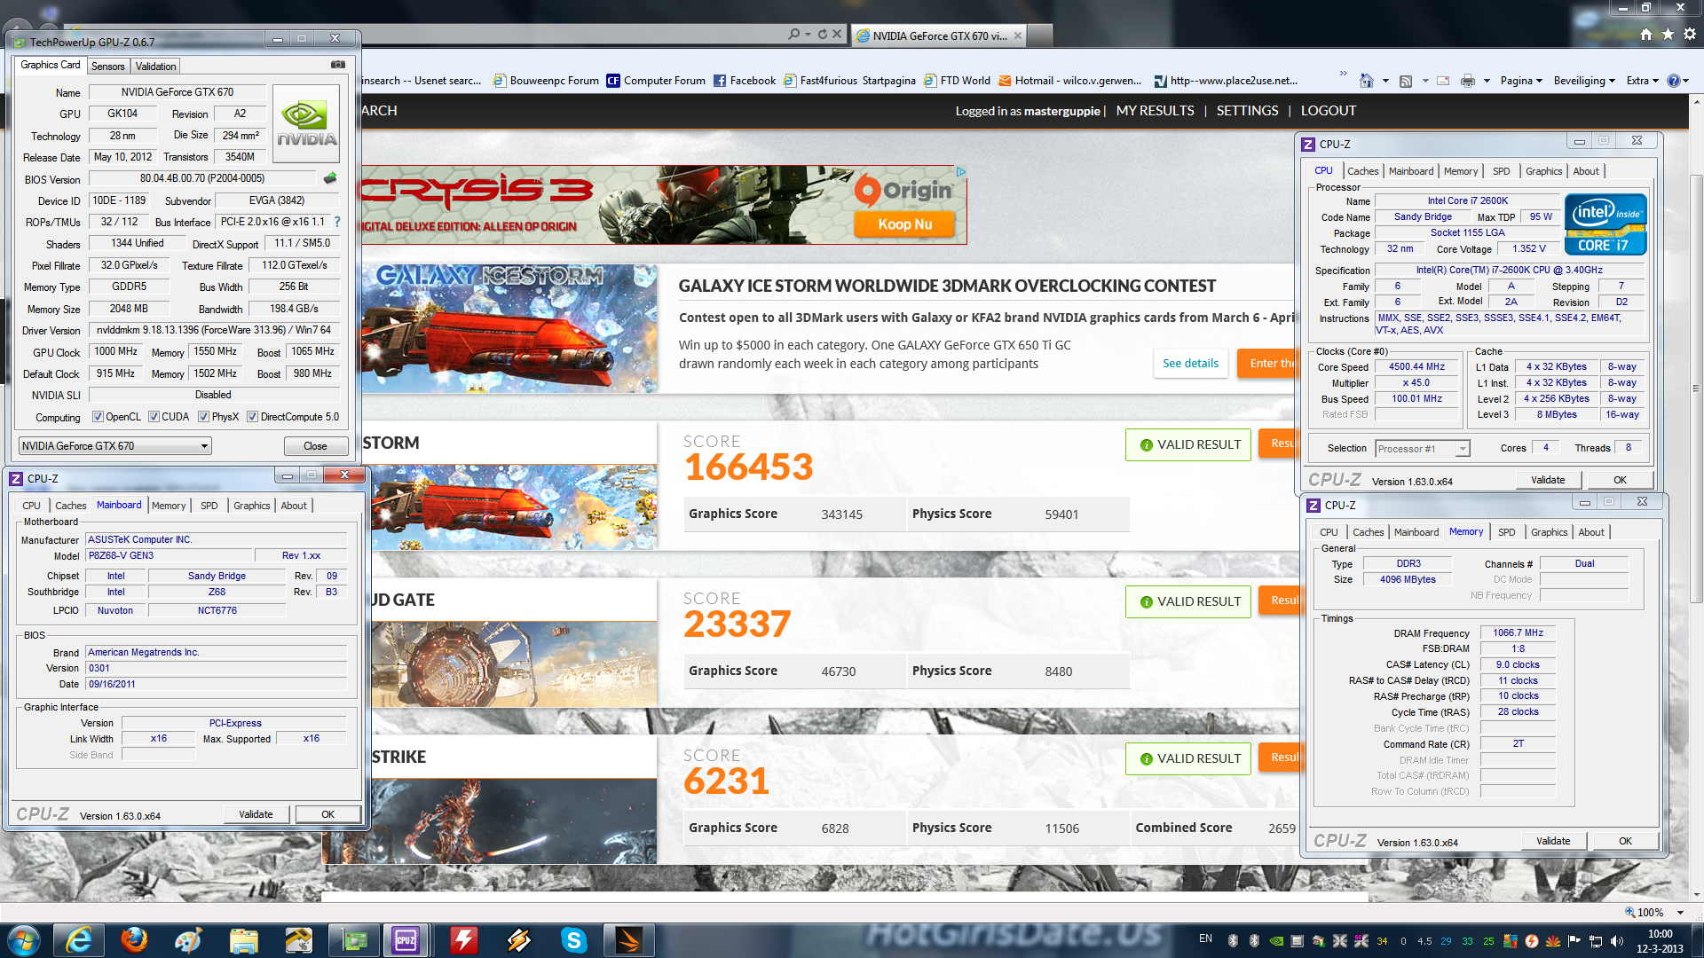
Task: Click VALID RESULT badge for Fire Strike
Action: [1188, 758]
